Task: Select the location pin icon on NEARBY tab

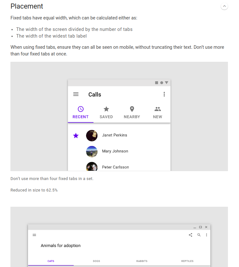Action: tap(132, 108)
